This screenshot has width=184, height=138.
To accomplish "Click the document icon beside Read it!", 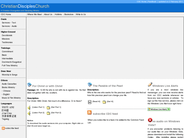I will [89, 102].
